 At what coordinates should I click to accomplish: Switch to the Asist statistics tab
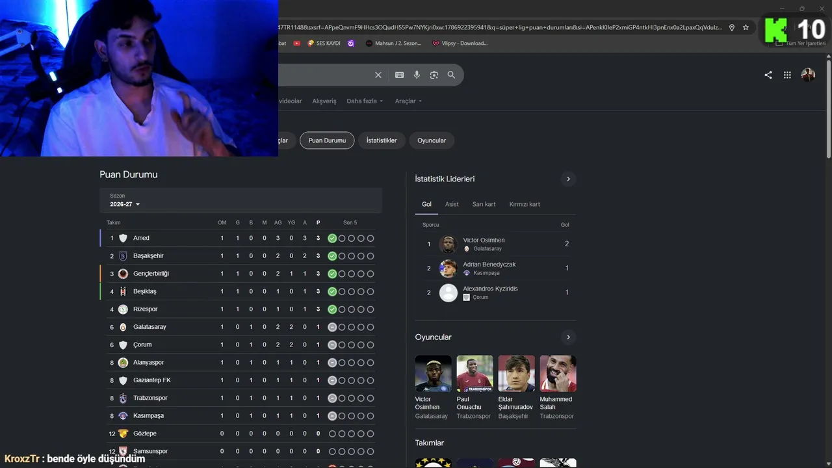click(452, 204)
